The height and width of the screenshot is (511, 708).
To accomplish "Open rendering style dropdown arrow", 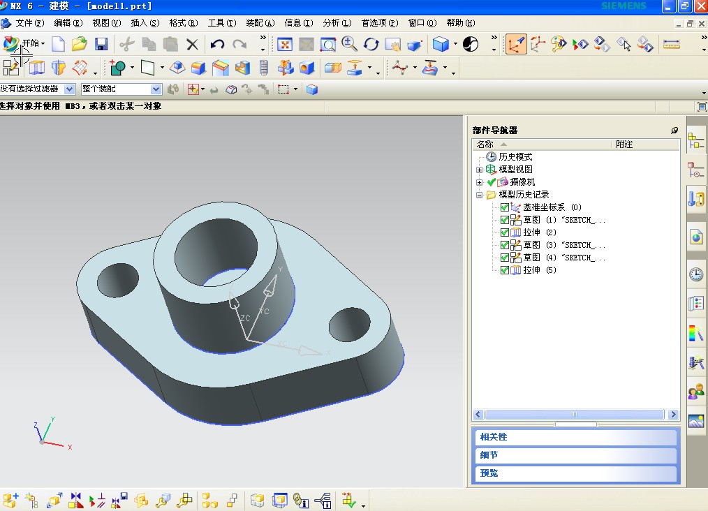I will tap(455, 44).
